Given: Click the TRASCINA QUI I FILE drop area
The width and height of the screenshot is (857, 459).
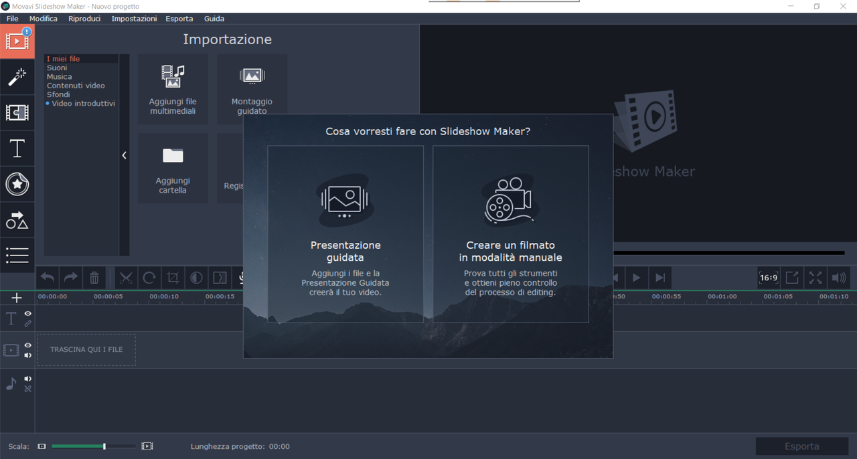Looking at the screenshot, I should point(86,350).
